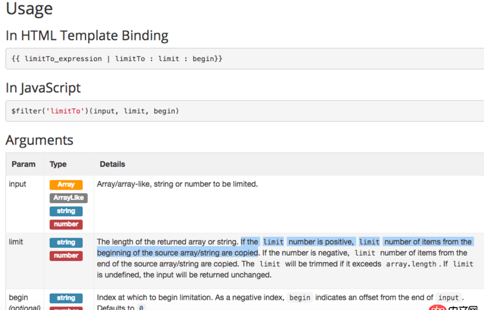Click the string badge in the input row

coord(66,211)
